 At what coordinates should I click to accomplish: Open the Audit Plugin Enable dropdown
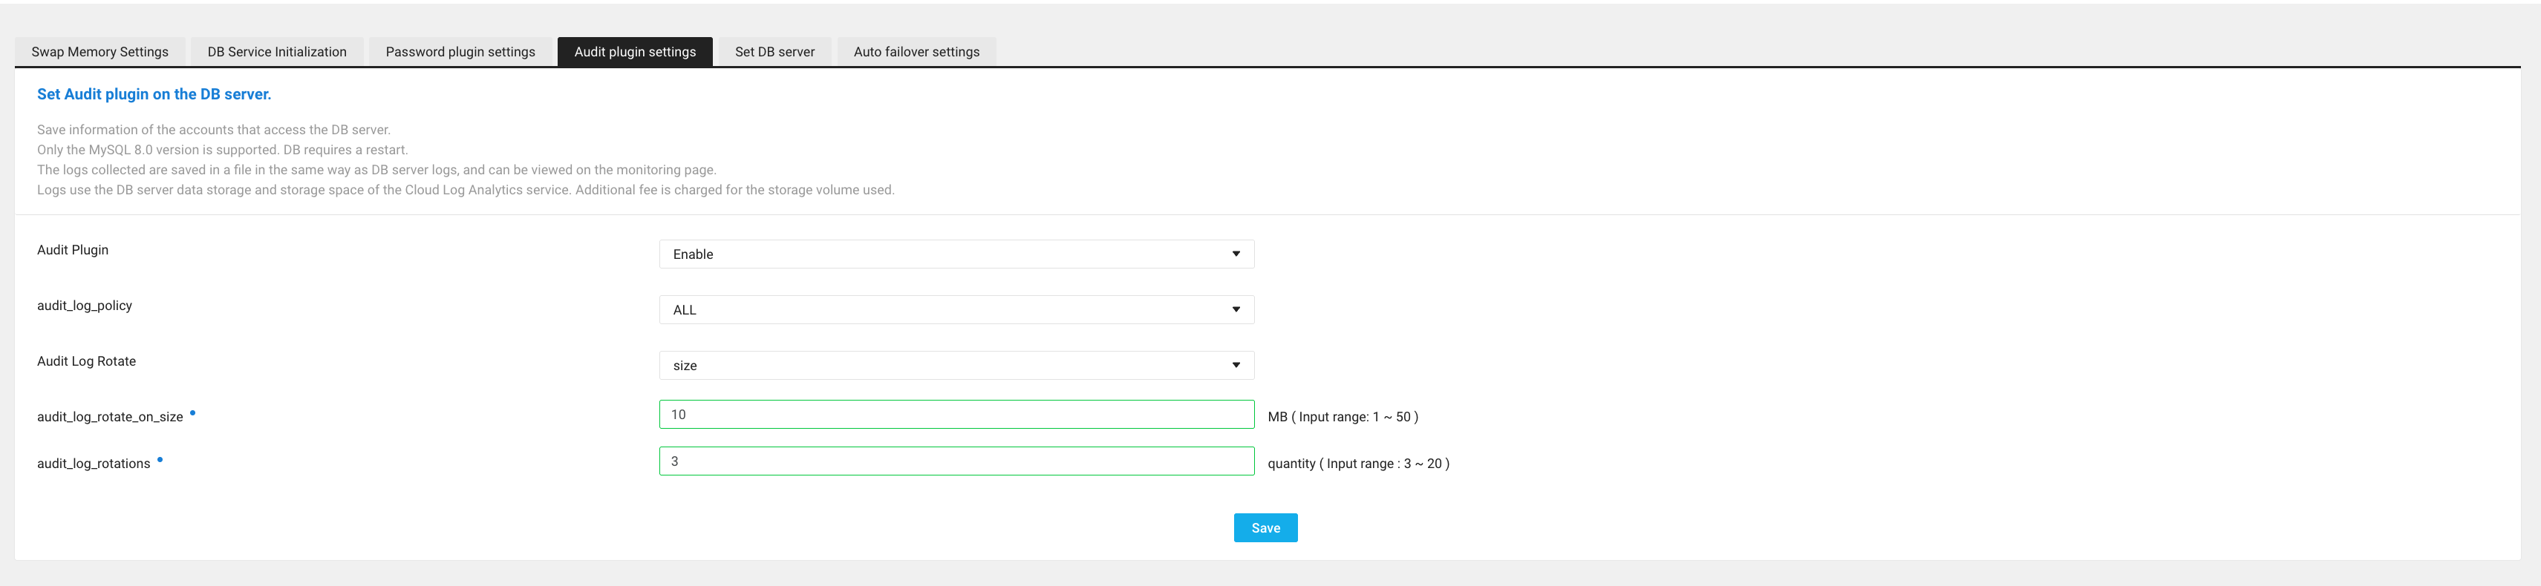[x=957, y=254]
